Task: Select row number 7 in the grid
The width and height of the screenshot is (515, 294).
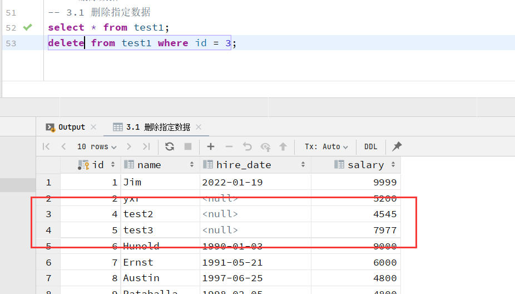Action: (48, 278)
